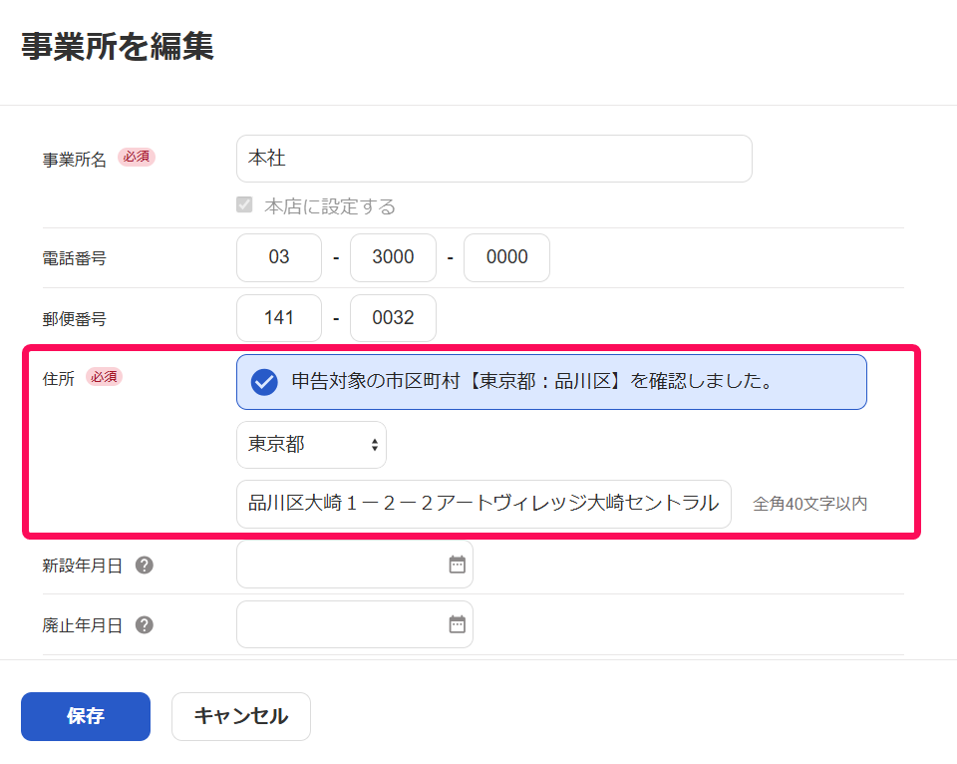957x764 pixels.
Task: Open the calendar icon for 新設年月日
Action: click(x=458, y=565)
